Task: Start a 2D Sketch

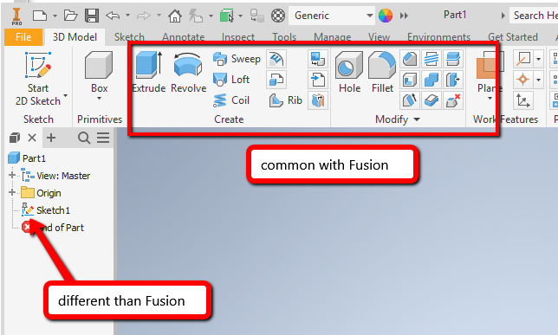Action: (38, 79)
